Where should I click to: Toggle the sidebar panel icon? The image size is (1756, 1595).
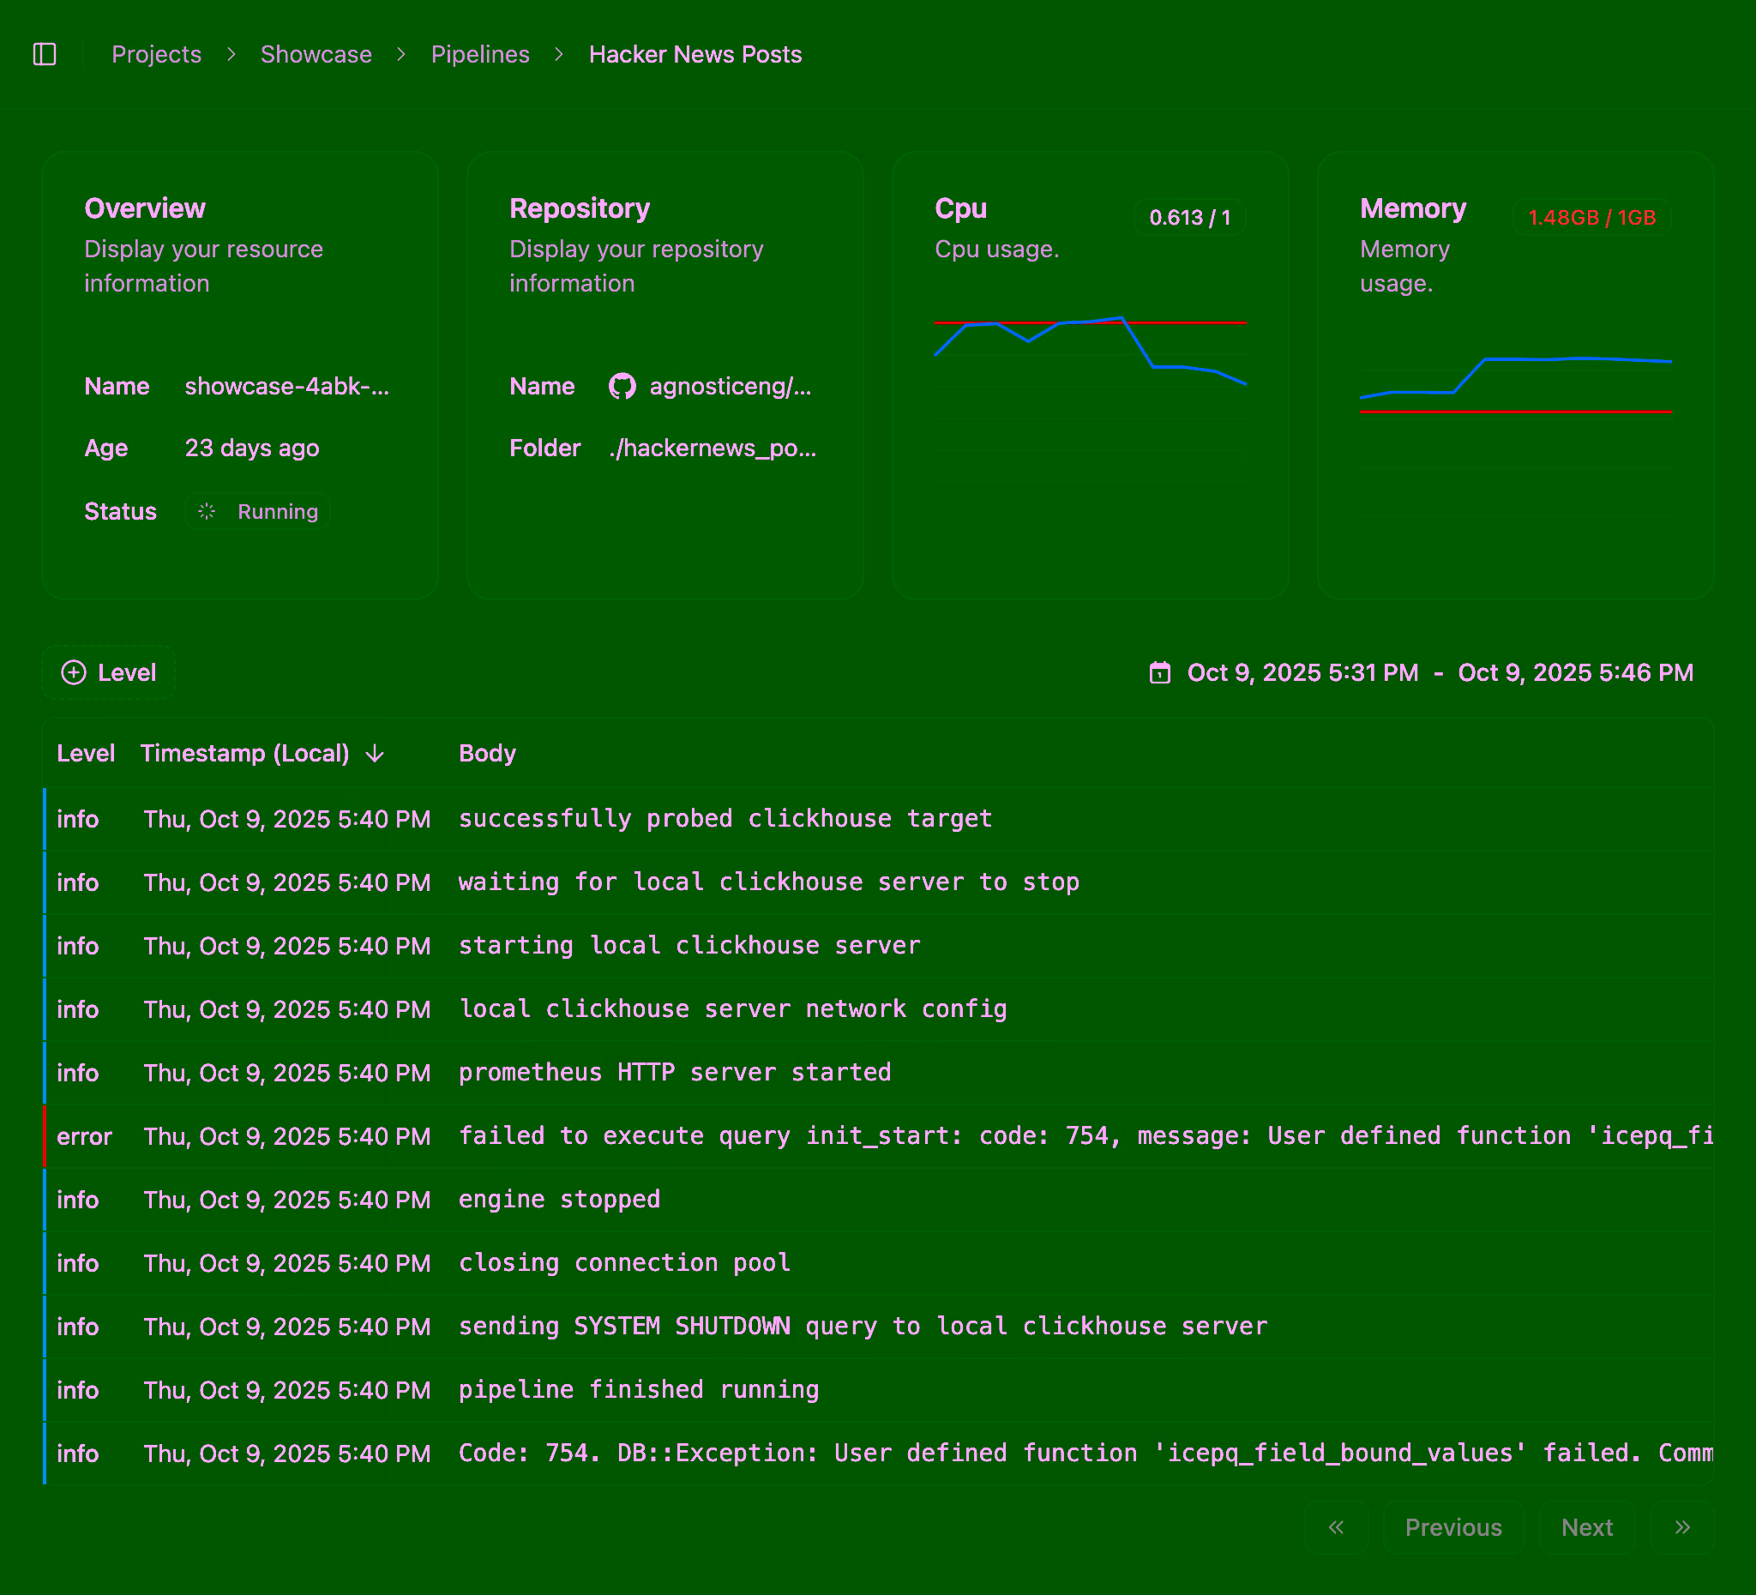click(x=45, y=54)
